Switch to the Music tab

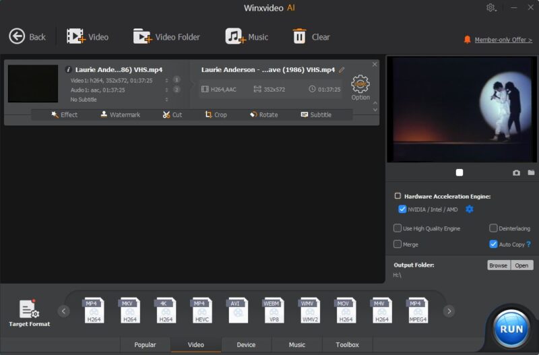click(x=297, y=345)
